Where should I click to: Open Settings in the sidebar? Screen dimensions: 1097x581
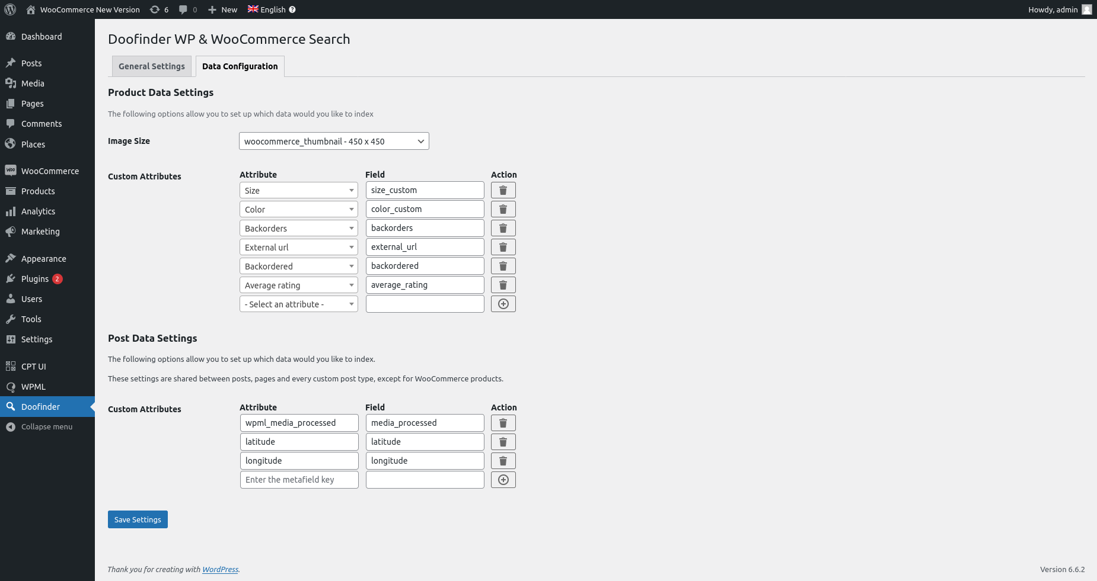[x=47, y=339]
